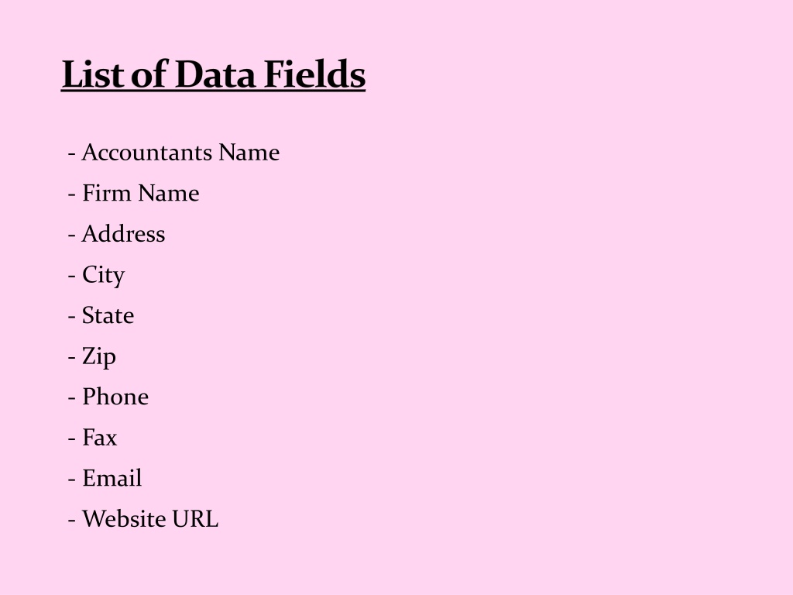The image size is (793, 595).
Task: Click the 'List of Data Fields' heading
Action: (213, 74)
